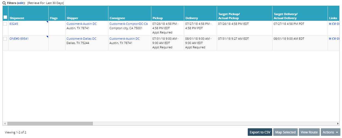The image size is (342, 138).
Task: Click the View Route button
Action: click(x=309, y=132)
